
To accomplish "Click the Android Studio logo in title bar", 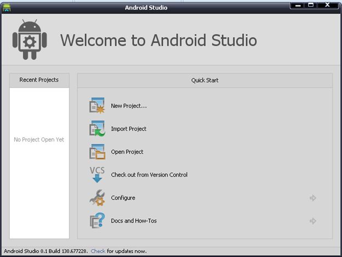I will pyautogui.click(x=7, y=8).
